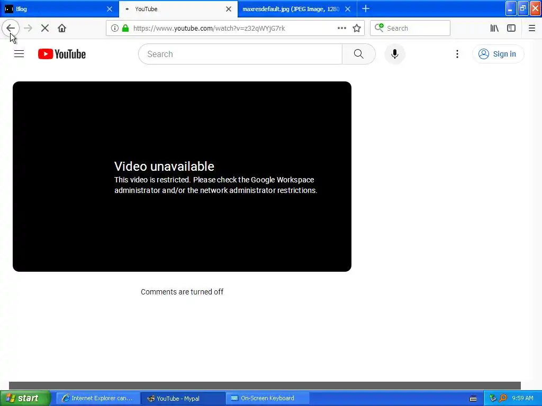Click the Sign in button
This screenshot has width=542, height=406.
tap(498, 54)
